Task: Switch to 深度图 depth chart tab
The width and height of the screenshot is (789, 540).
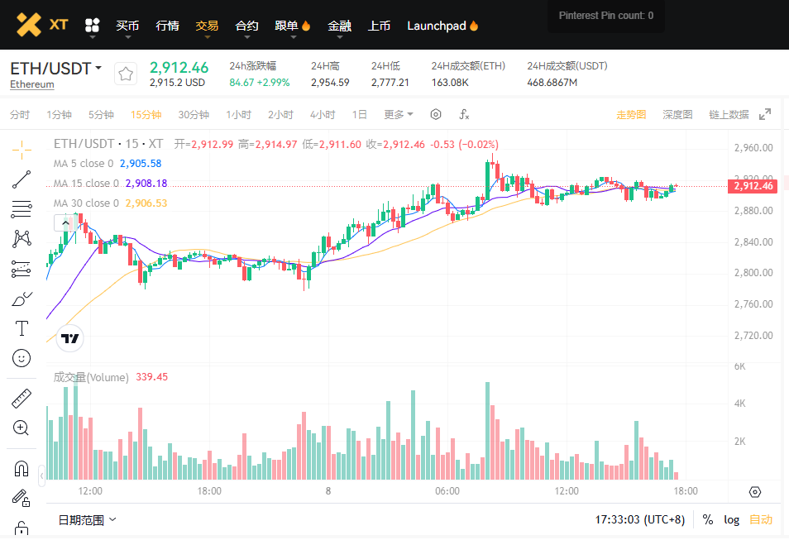Action: point(677,114)
